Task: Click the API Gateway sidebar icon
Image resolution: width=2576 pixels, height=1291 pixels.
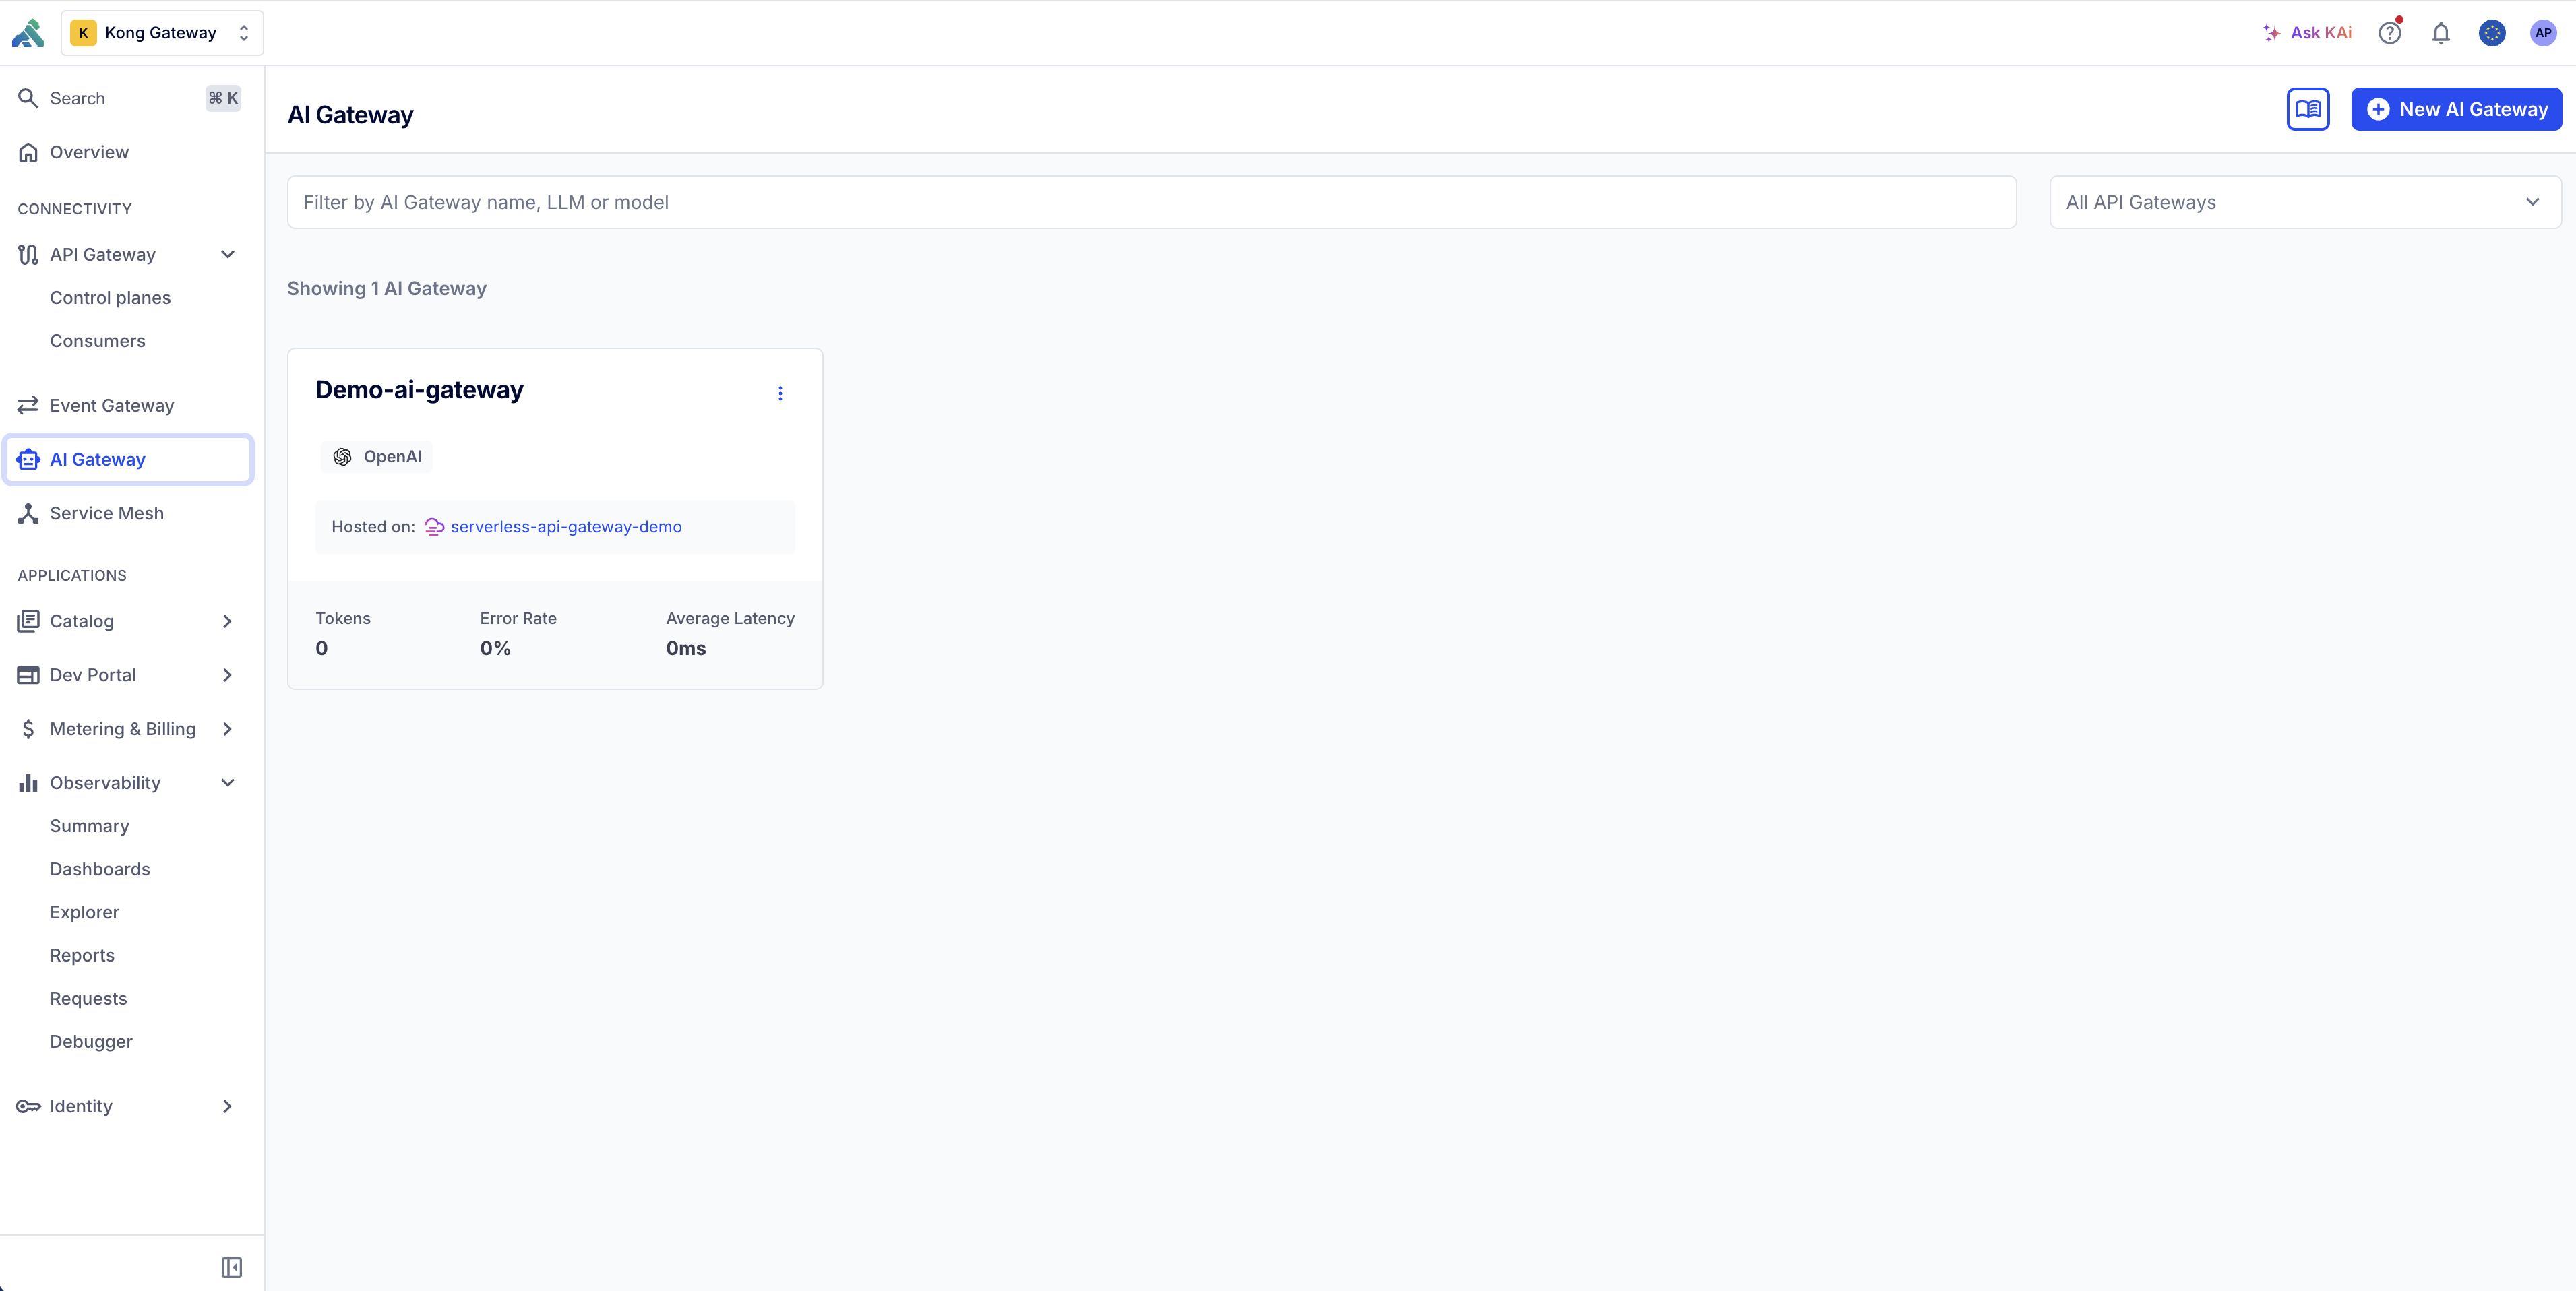Action: click(28, 255)
